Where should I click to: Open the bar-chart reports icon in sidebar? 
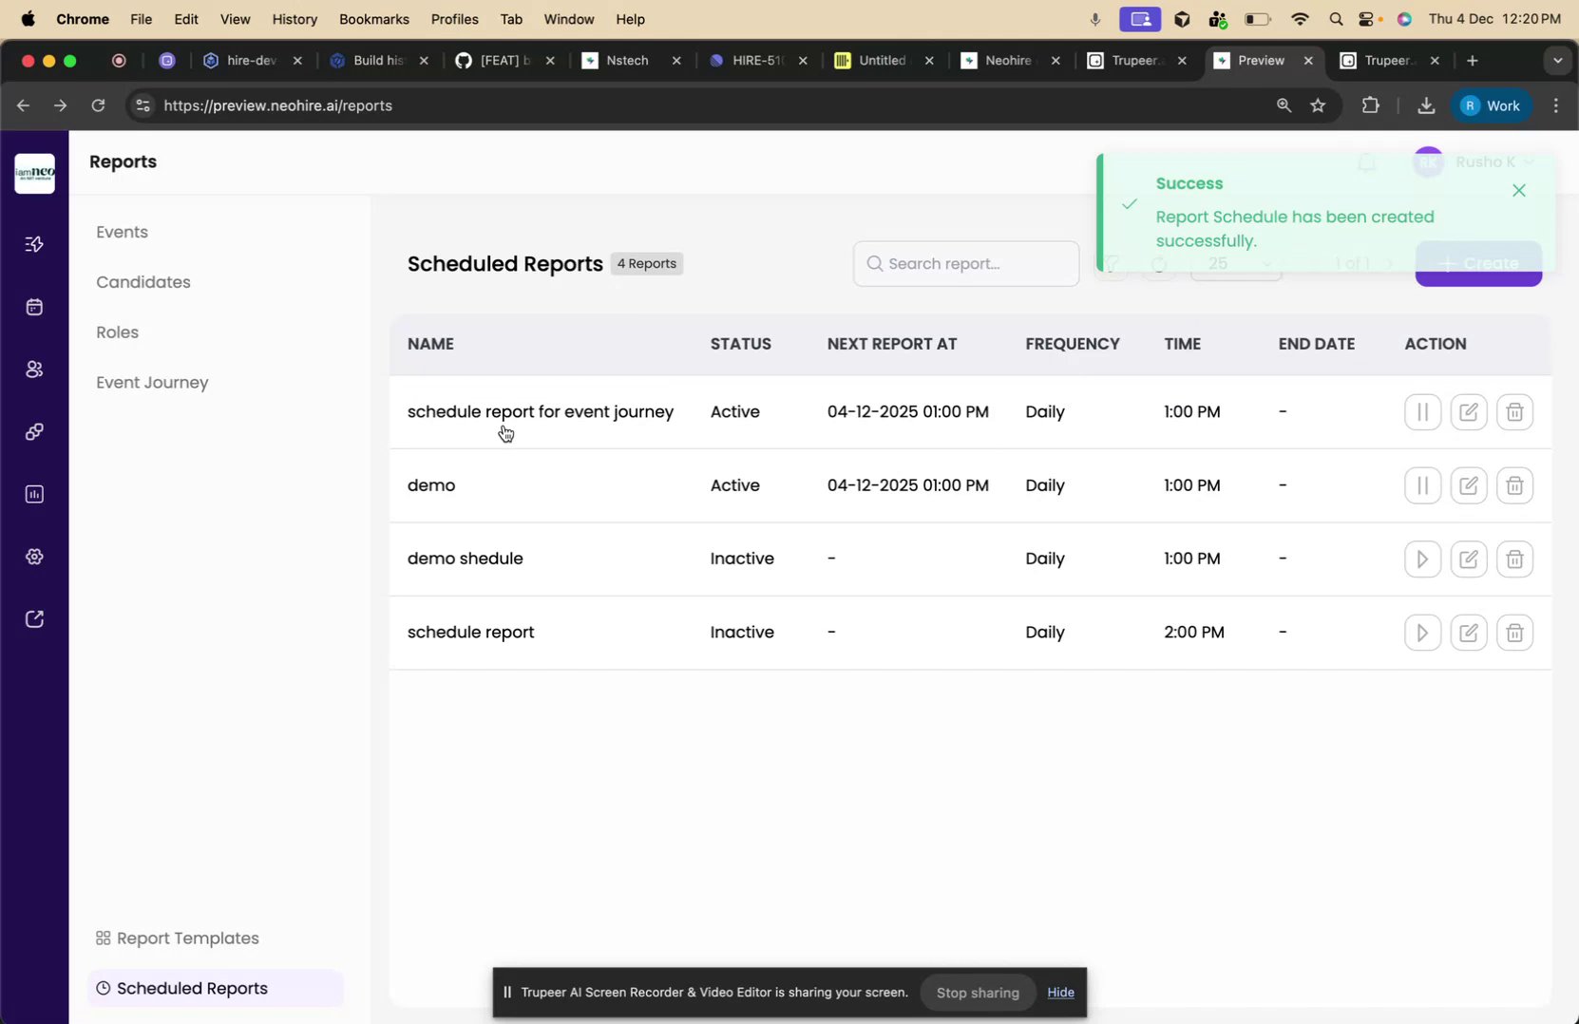(34, 493)
